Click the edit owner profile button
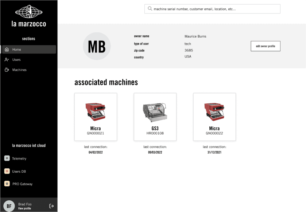 point(266,46)
